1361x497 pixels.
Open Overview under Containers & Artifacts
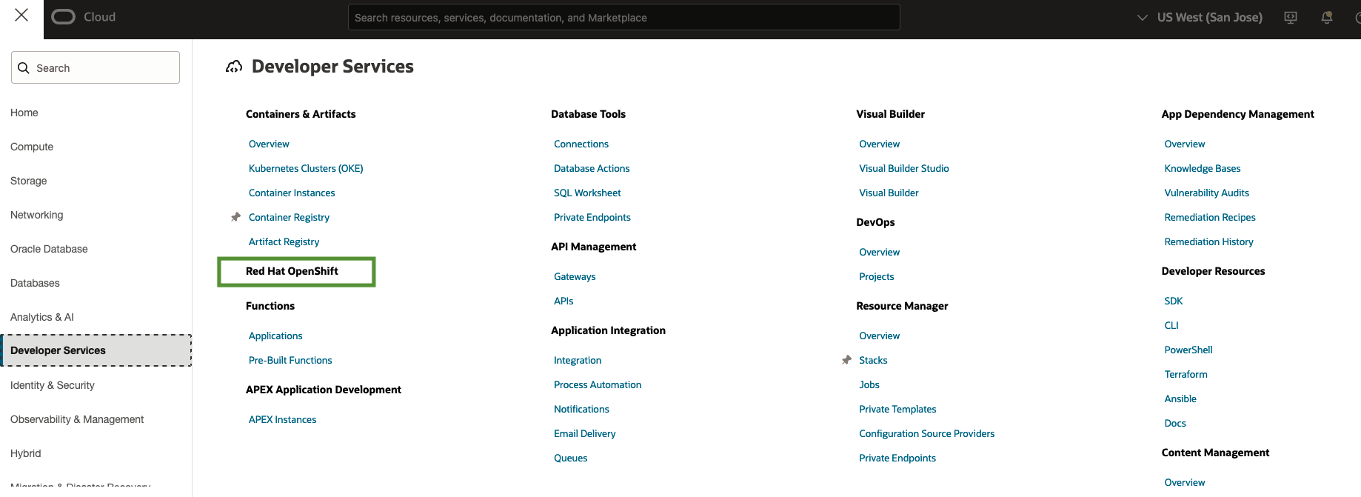coord(269,144)
